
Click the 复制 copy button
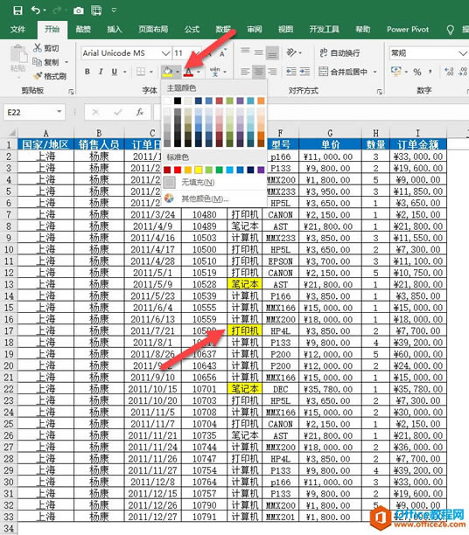[x=46, y=62]
